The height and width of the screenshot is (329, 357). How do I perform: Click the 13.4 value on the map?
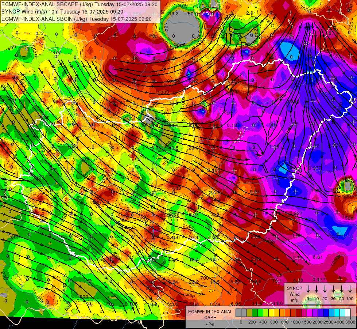coord(194,260)
